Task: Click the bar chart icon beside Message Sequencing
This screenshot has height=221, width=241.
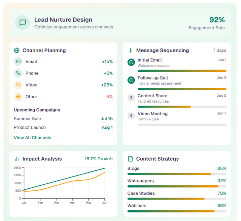Action: coord(130,50)
